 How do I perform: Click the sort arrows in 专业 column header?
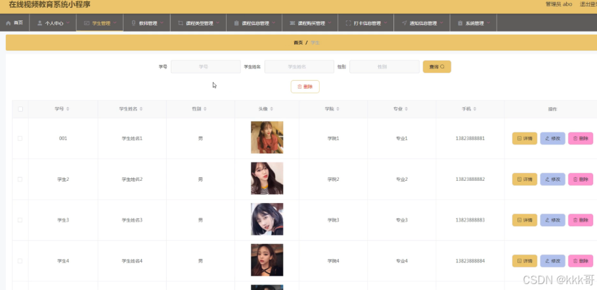pyautogui.click(x=407, y=109)
